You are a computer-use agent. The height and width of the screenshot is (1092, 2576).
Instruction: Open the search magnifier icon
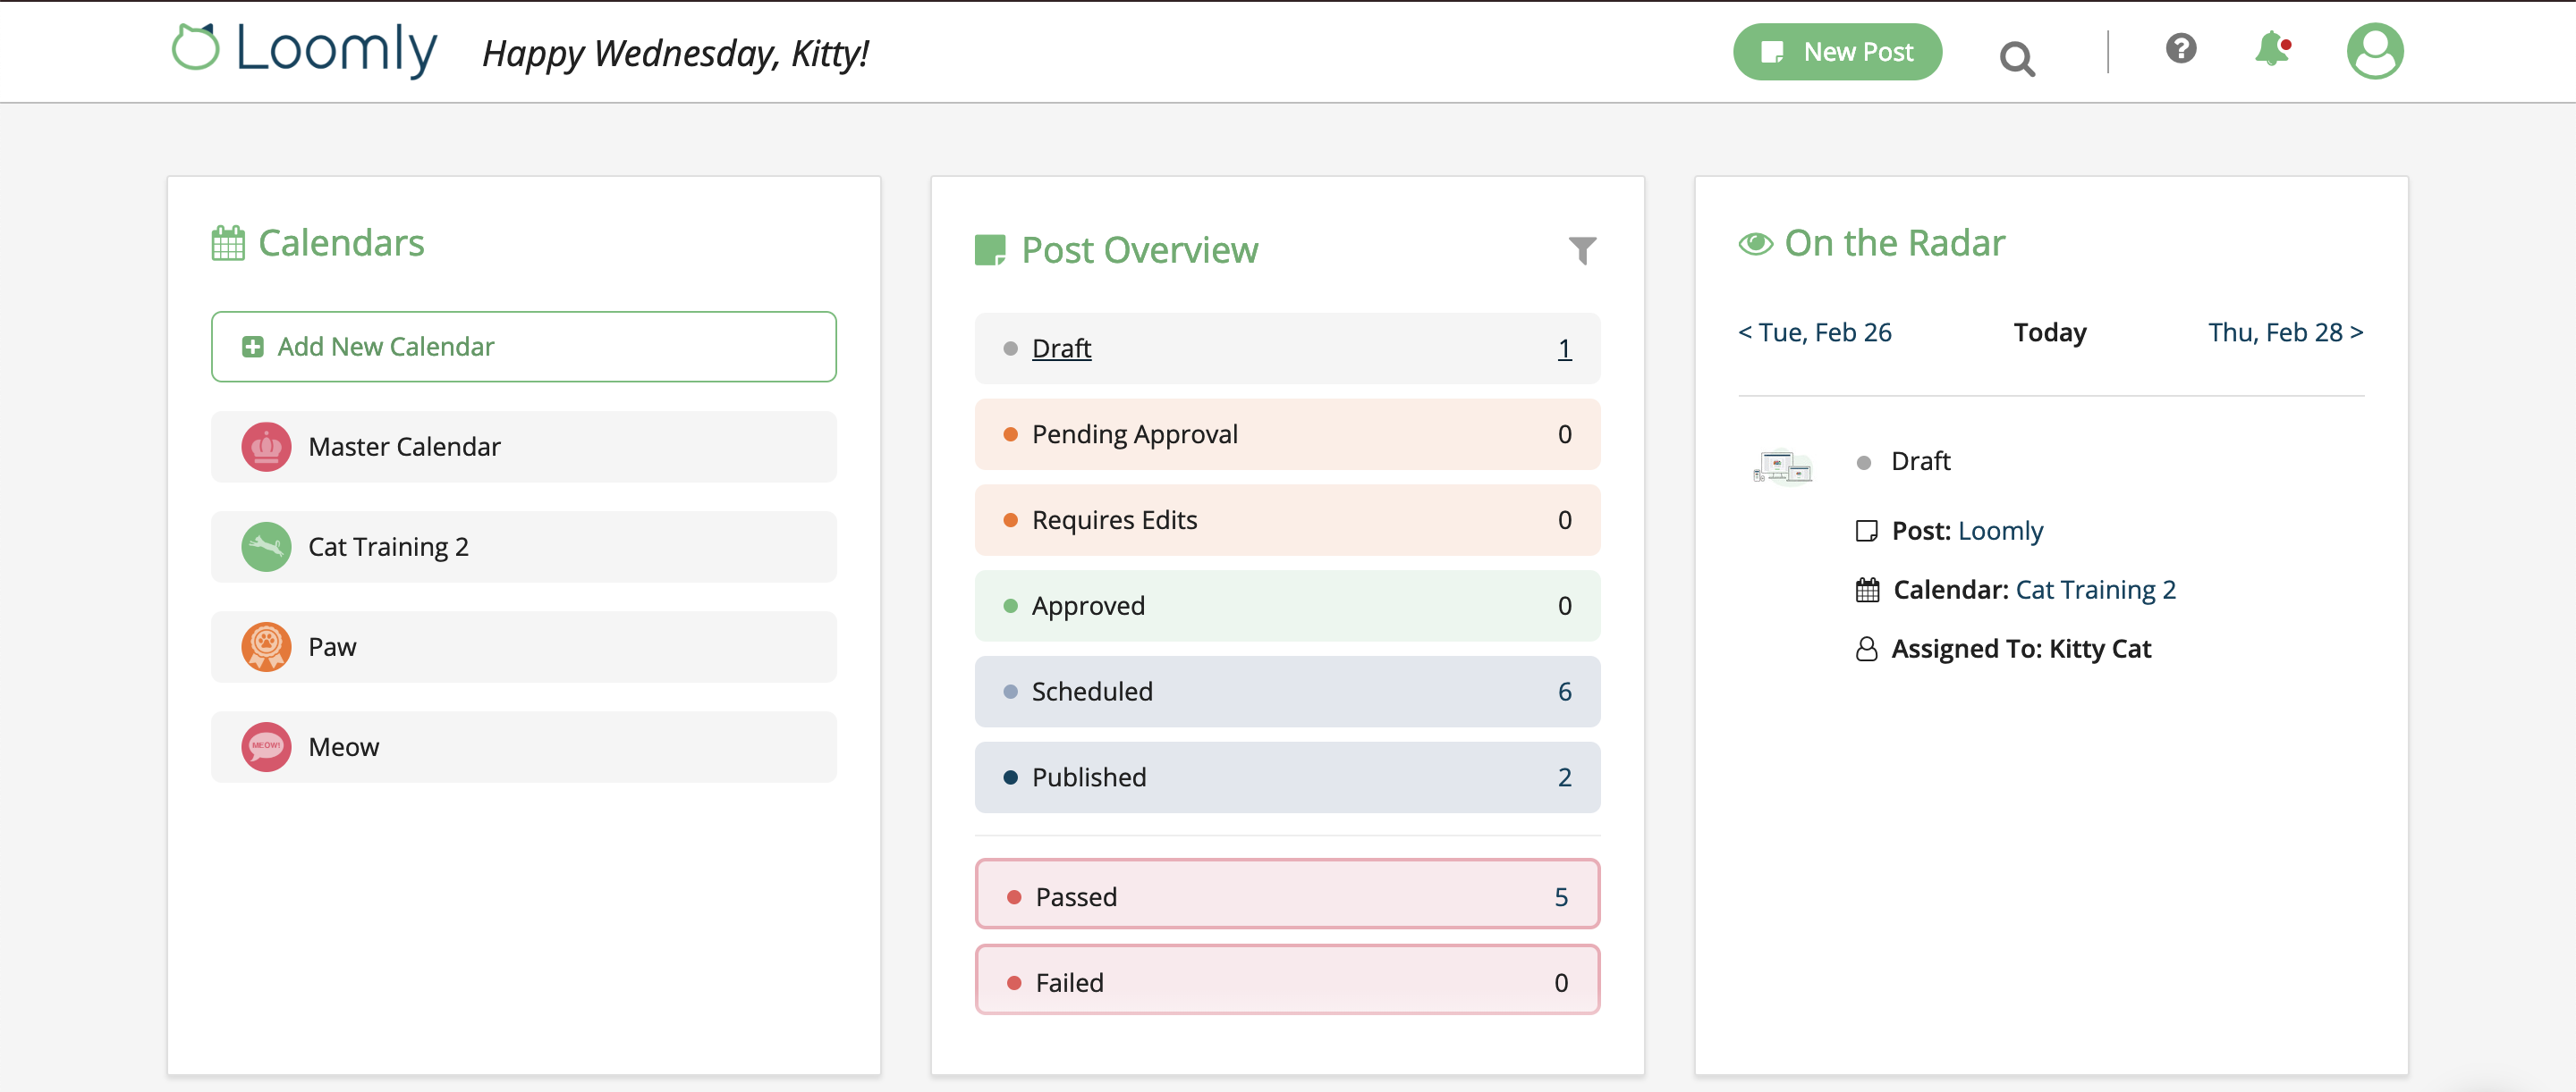(x=2017, y=58)
